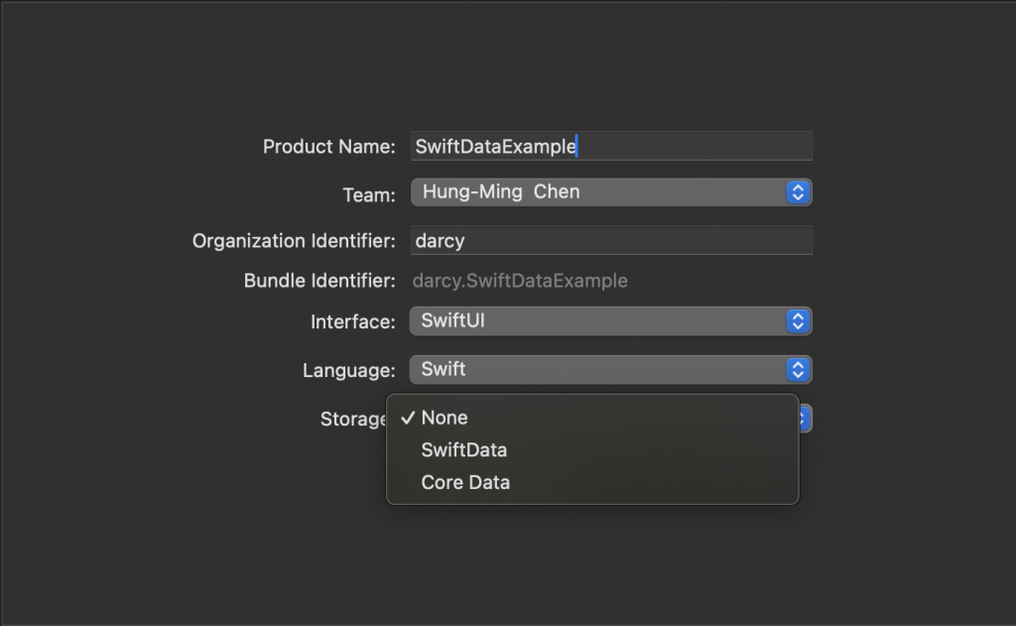Click the Team popup chevron arrows
Viewport: 1016px width, 626px height.
click(798, 192)
